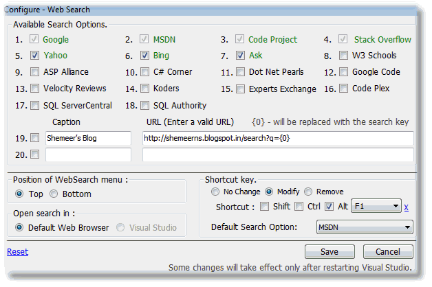Tick the C# Corner checkbox
The width and height of the screenshot is (432, 287).
point(144,71)
